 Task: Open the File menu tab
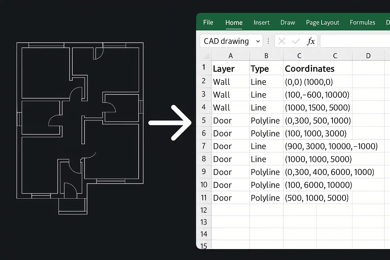click(x=208, y=22)
